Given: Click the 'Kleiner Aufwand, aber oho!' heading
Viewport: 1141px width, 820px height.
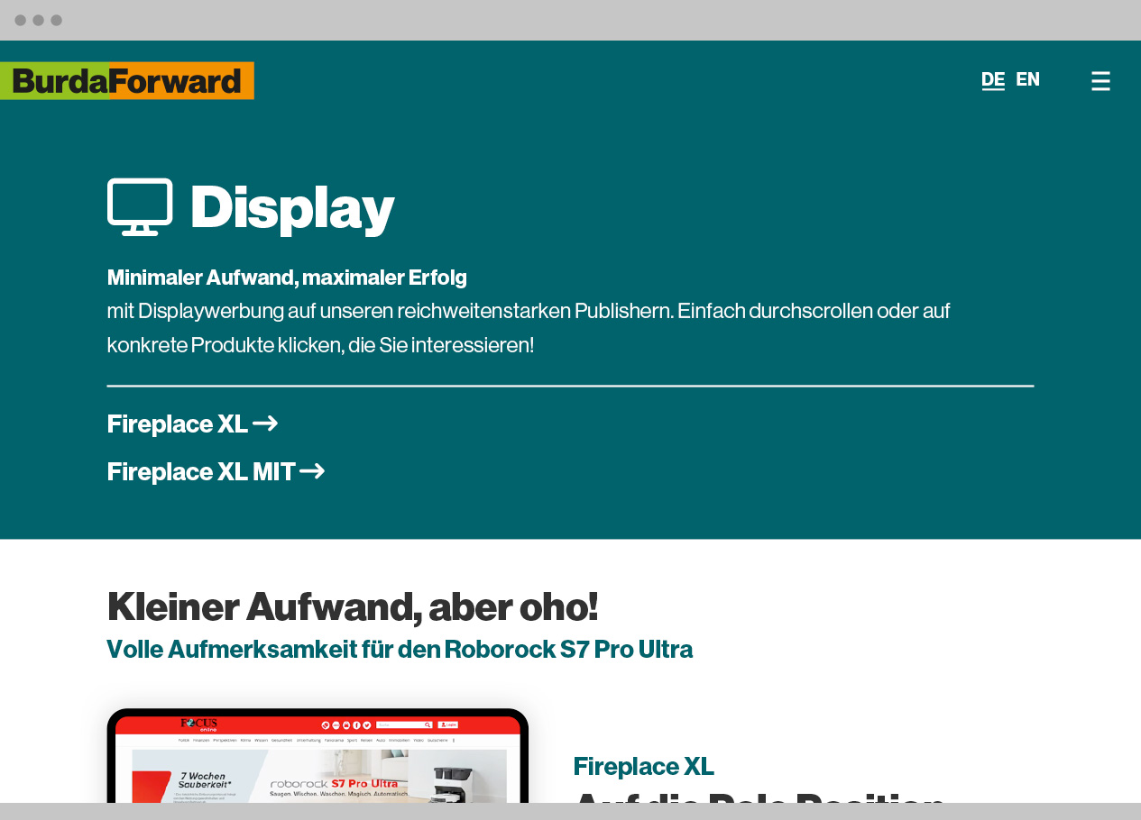Looking at the screenshot, I should [352, 606].
